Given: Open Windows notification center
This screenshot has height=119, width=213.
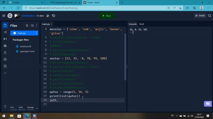Looking at the screenshot, I should [208, 116].
